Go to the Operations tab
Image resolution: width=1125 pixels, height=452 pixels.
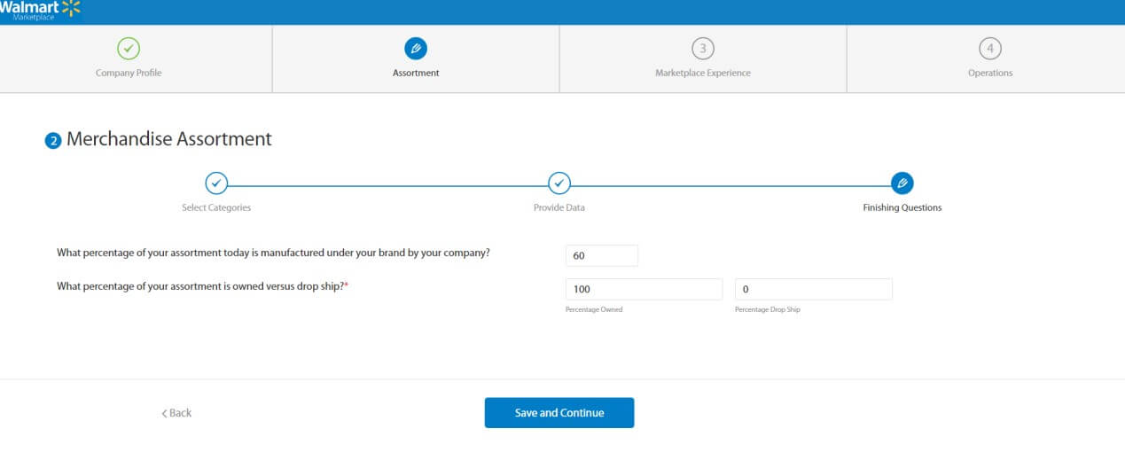pyautogui.click(x=986, y=58)
